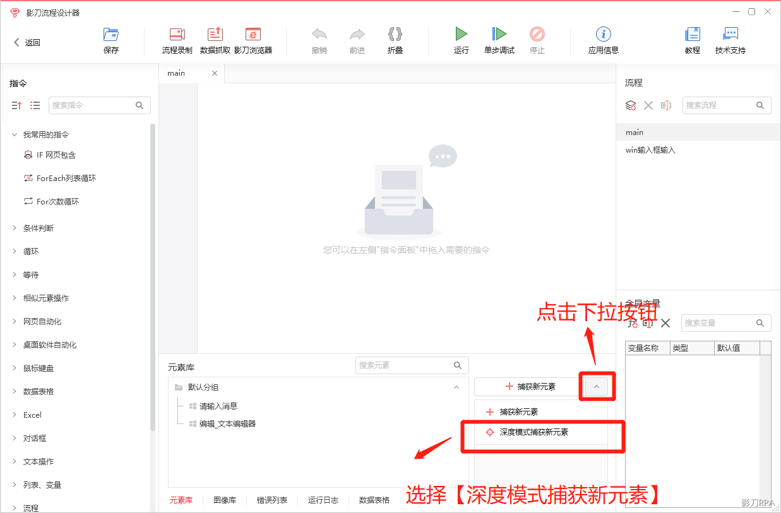Select the win输入框输入 flow
This screenshot has width=781, height=513.
[698, 150]
